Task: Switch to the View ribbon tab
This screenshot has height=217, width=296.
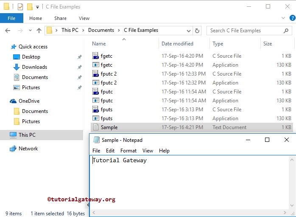Action: 84,18
